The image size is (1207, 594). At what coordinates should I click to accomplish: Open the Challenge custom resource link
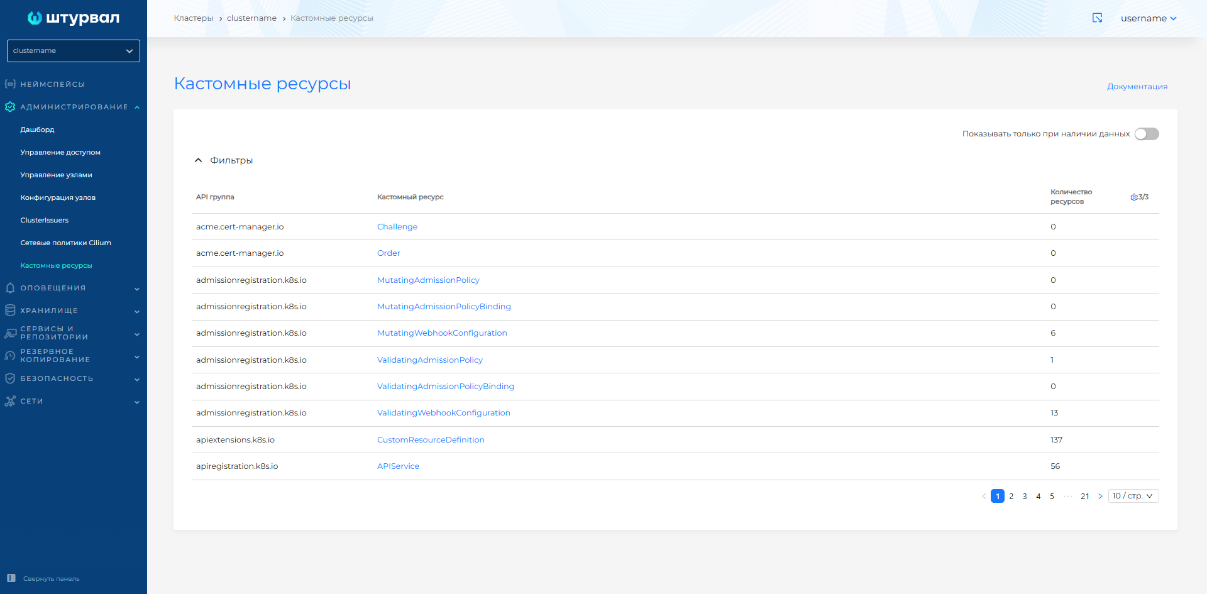[x=397, y=227]
